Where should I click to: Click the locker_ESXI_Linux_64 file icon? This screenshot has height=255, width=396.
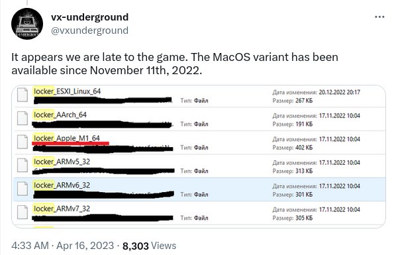[23, 95]
